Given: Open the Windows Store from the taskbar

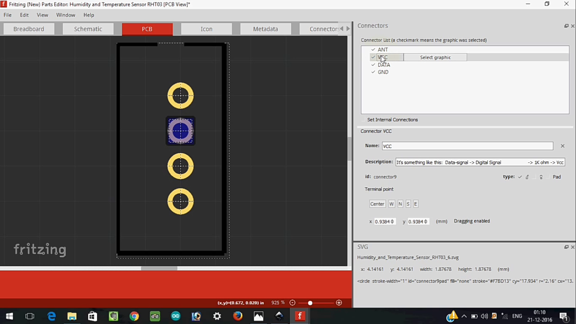Looking at the screenshot, I should [92, 316].
